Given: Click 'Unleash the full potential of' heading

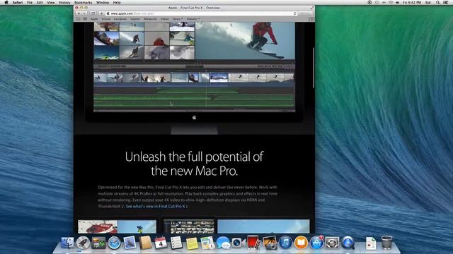Looking at the screenshot, I should click(194, 157).
